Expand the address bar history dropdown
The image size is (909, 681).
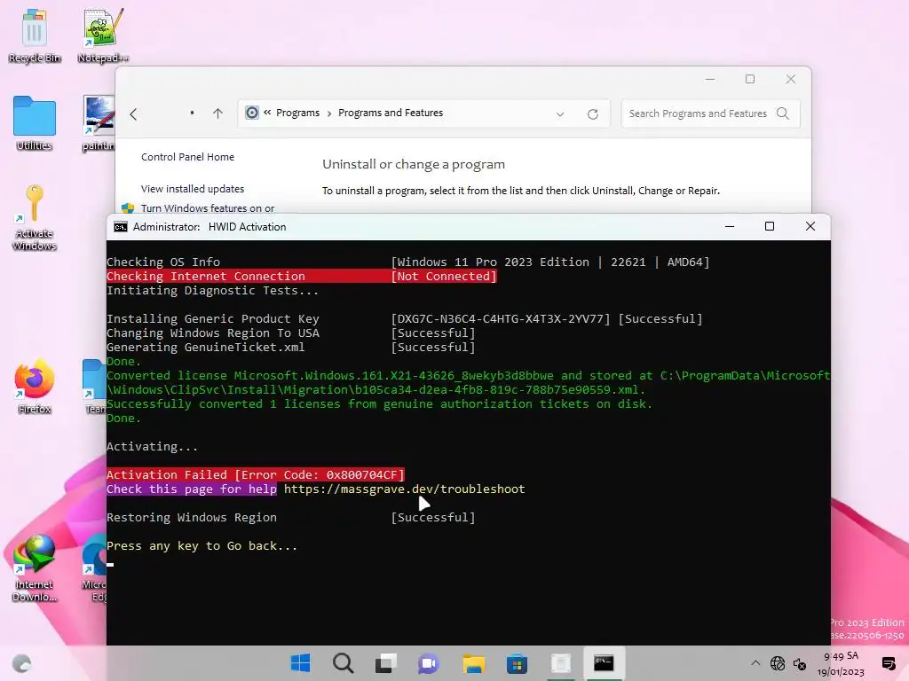pyautogui.click(x=560, y=114)
